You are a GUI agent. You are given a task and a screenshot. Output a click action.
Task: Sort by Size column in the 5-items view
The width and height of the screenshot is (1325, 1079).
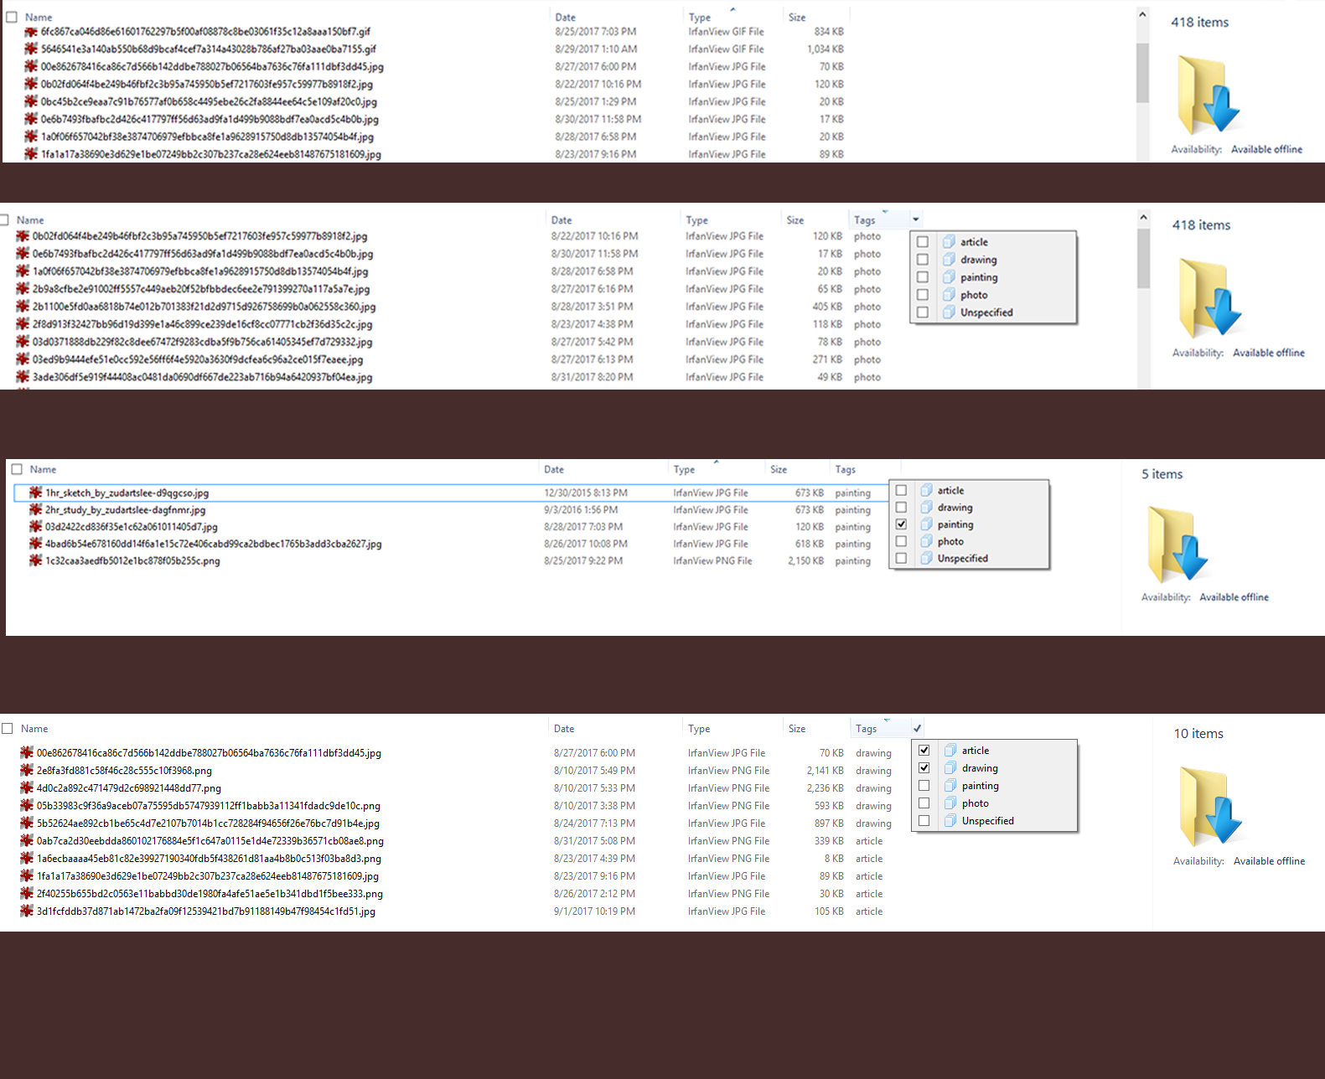tap(779, 470)
